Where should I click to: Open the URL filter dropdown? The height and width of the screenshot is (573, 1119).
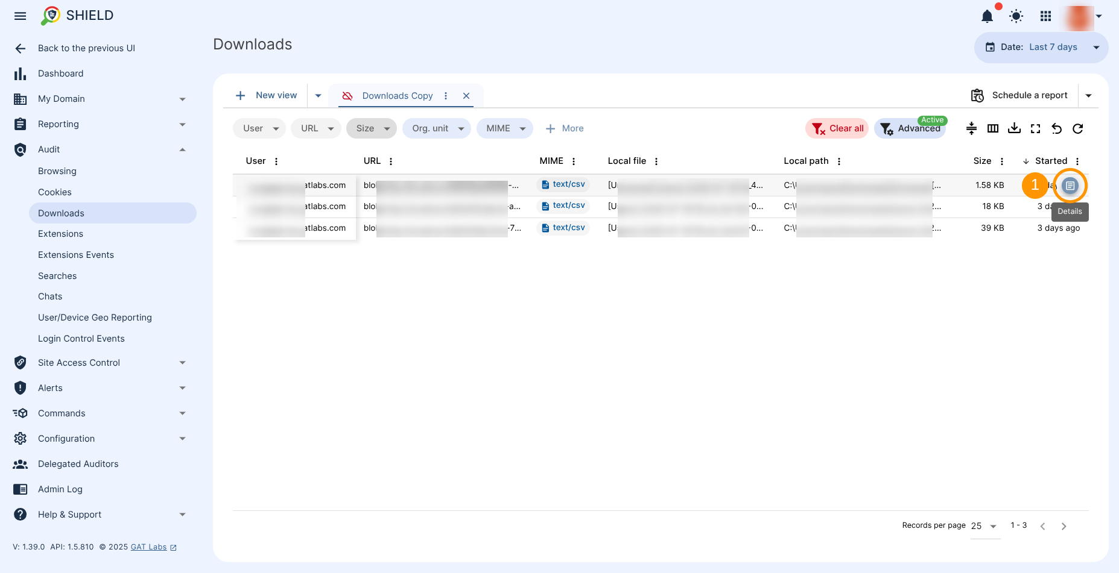[x=315, y=128]
